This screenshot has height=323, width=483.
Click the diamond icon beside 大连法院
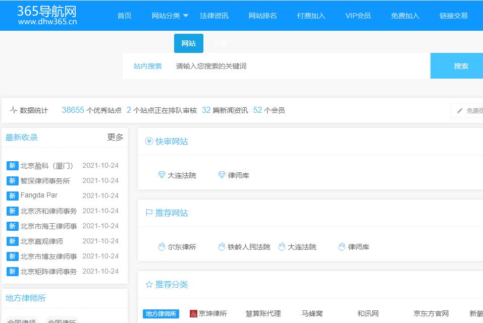pos(162,175)
